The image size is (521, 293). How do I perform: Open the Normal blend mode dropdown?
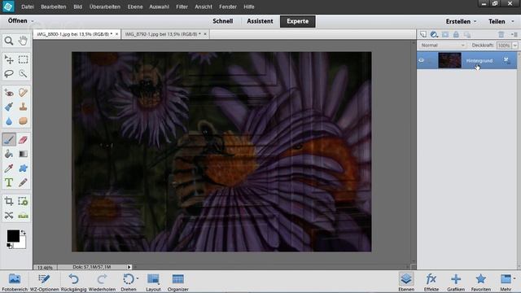(x=442, y=46)
